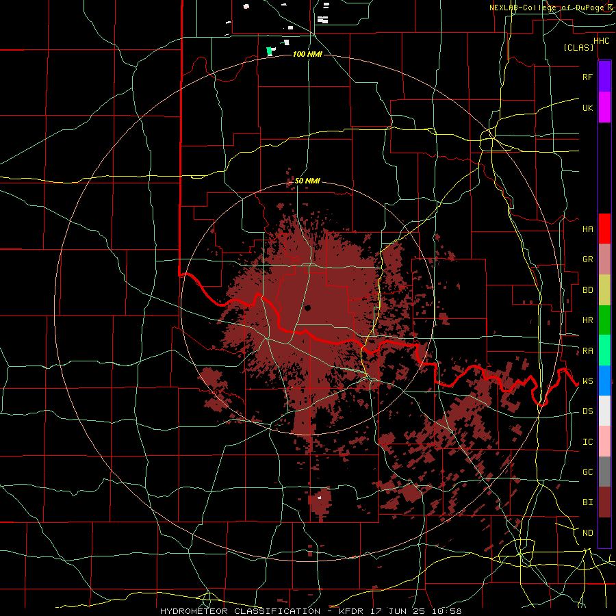Click the green RA echo near top
616x616 pixels.
click(x=270, y=51)
